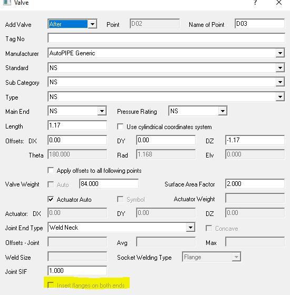
Task: Enable Use cylindrical coordinates system checkbox
Action: click(x=120, y=126)
